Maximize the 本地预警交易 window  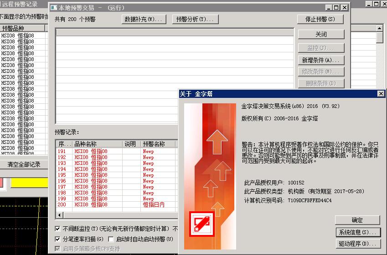(336, 8)
